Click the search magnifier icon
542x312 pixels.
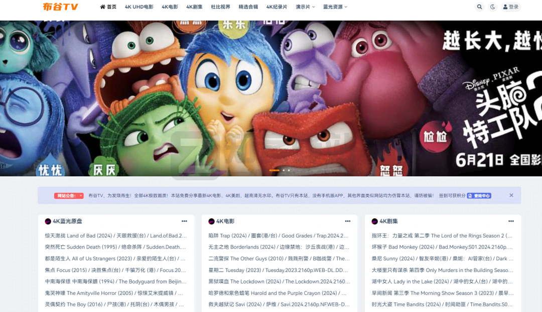pyautogui.click(x=479, y=7)
